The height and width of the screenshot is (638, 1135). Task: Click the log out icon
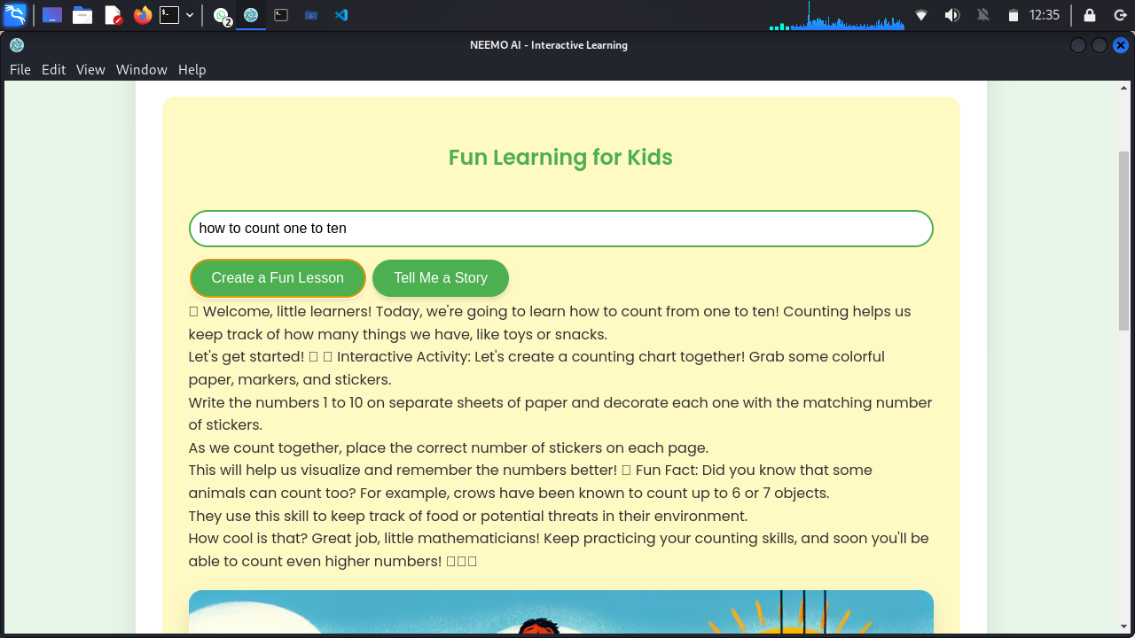(x=1120, y=15)
